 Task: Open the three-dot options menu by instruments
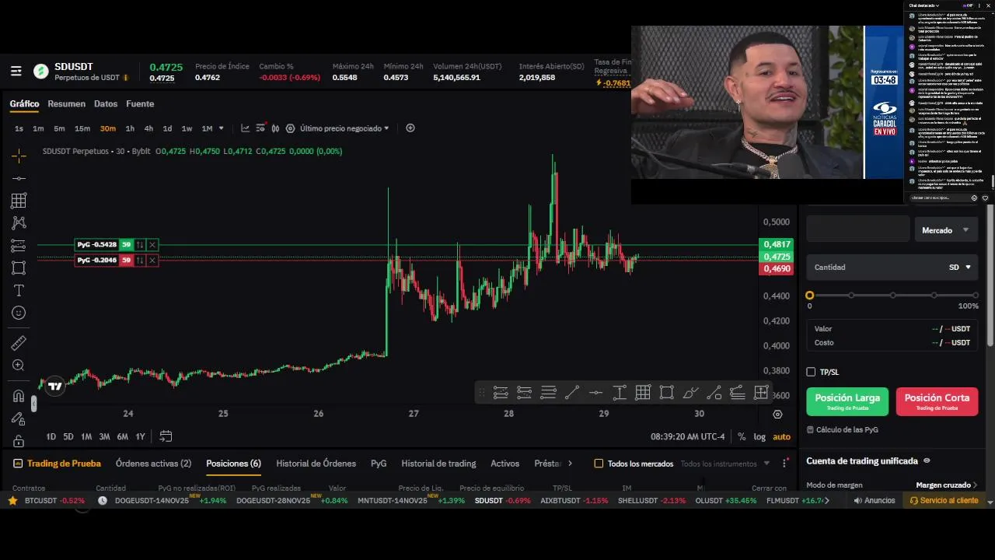(784, 464)
